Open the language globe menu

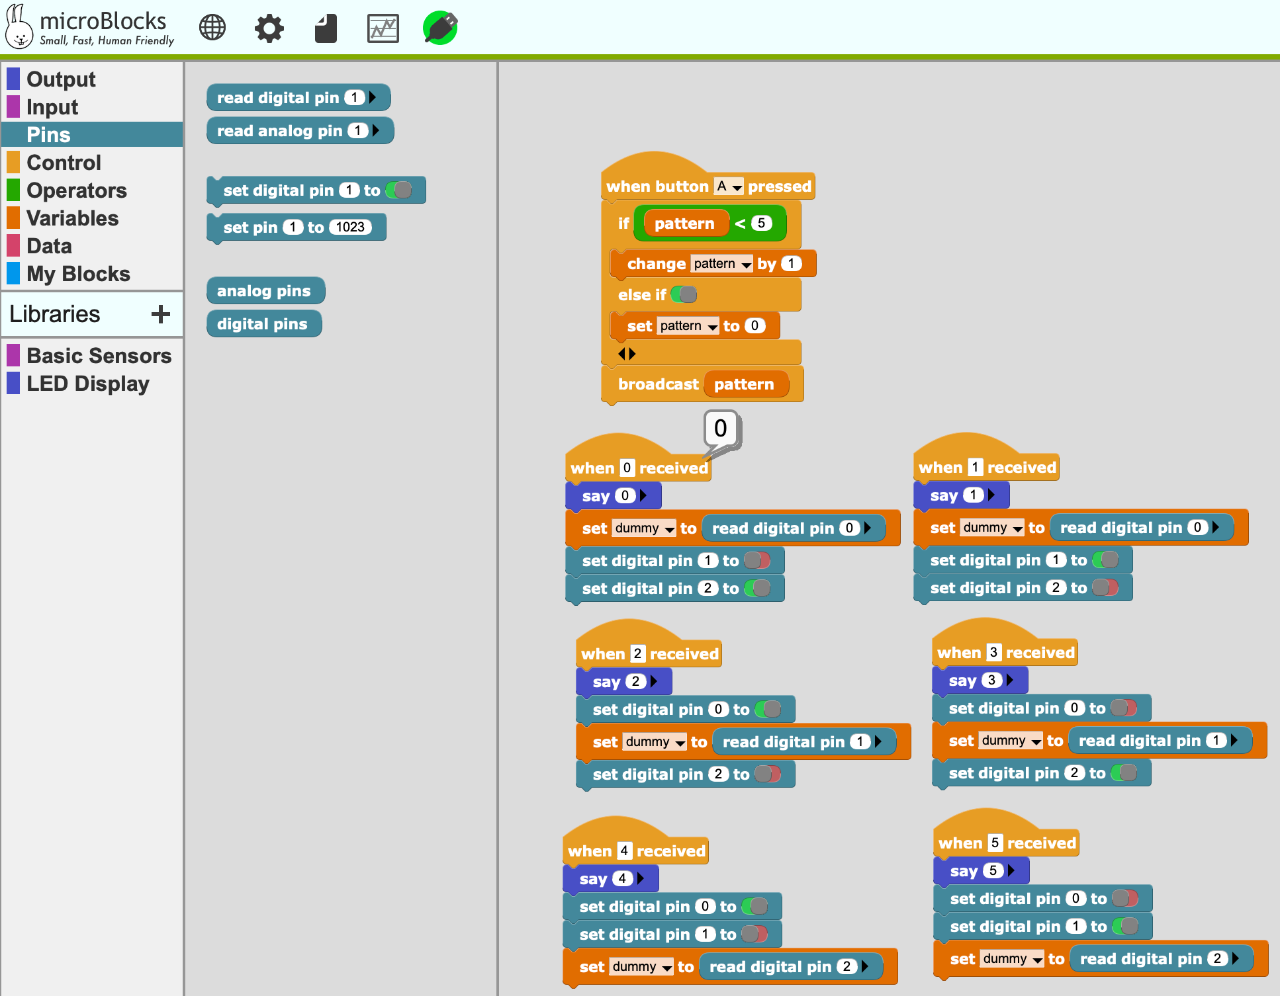click(x=212, y=28)
